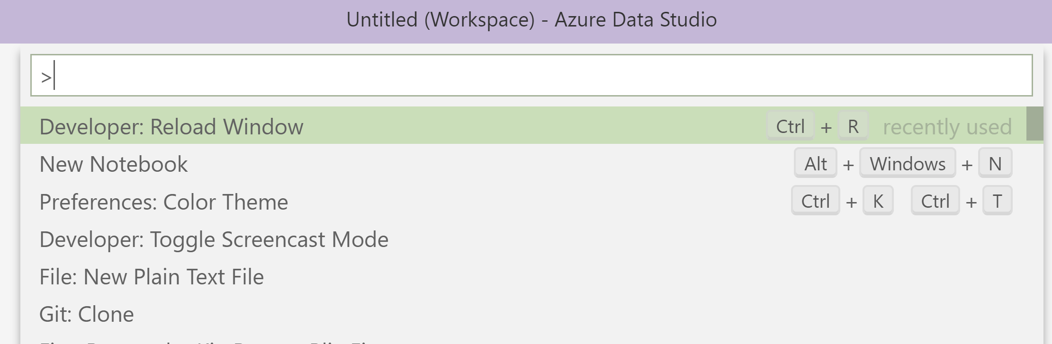Click the Ctrl badge just before the T key
The height and width of the screenshot is (344, 1052).
[935, 201]
